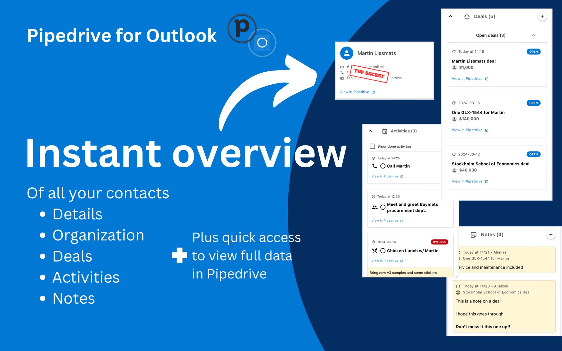
Task: Click person icon next to $140,000
Action: click(454, 119)
